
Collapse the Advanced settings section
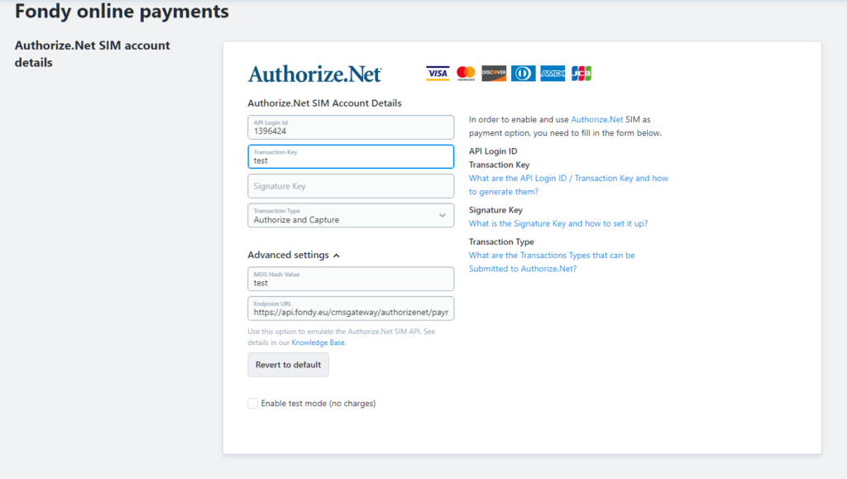click(294, 255)
